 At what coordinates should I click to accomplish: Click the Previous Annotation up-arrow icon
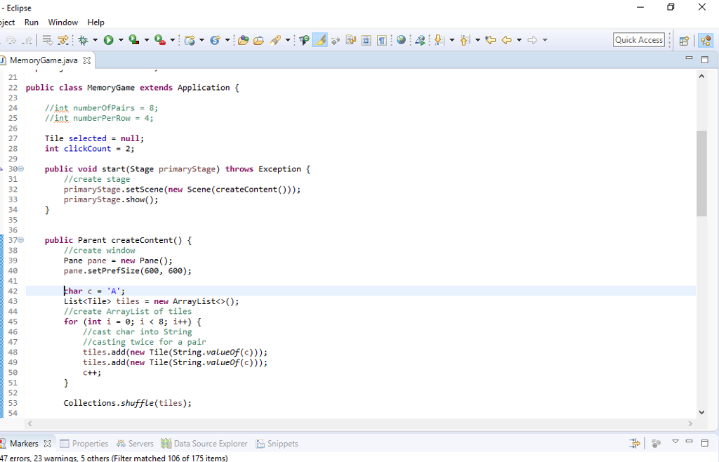[465, 40]
